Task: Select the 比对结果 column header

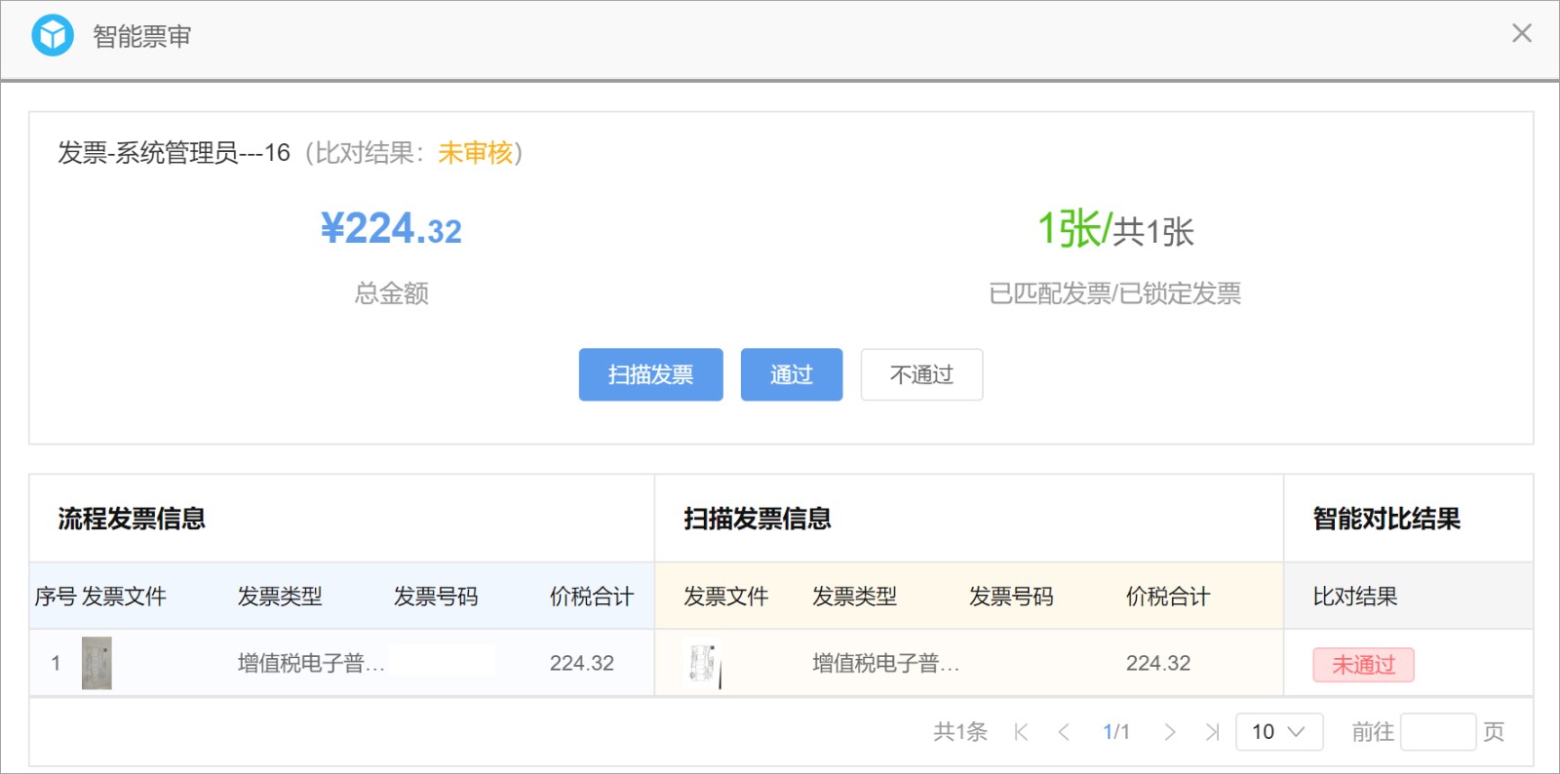Action: tap(1355, 597)
